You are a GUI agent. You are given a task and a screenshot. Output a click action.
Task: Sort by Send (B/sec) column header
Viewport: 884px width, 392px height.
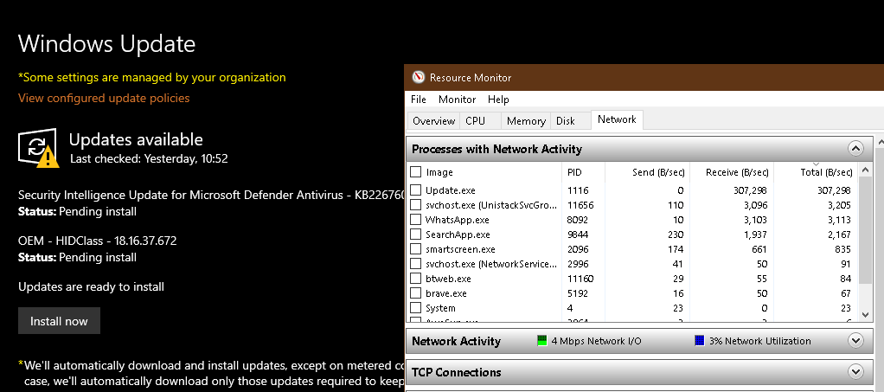tap(647, 172)
